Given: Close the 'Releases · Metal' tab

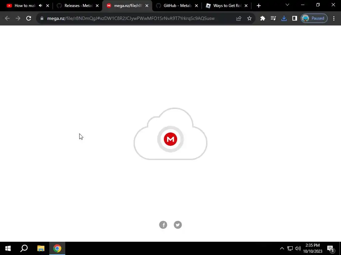Looking at the screenshot, I should coord(97,6).
